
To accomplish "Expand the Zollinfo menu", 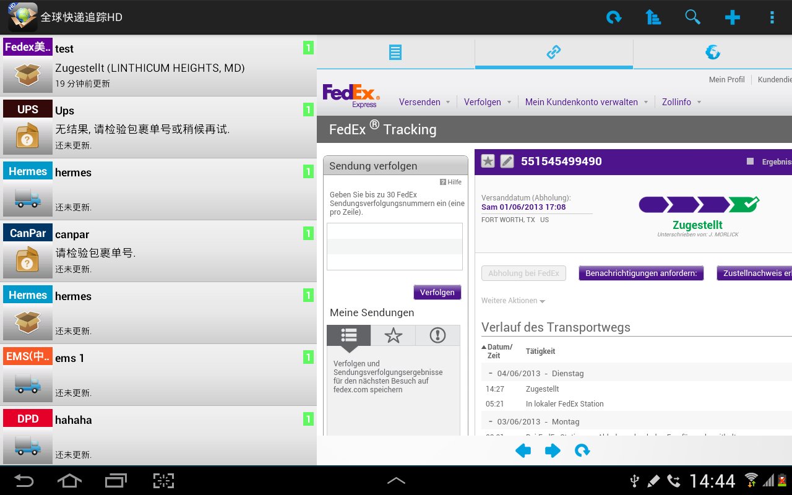I will coord(681,102).
